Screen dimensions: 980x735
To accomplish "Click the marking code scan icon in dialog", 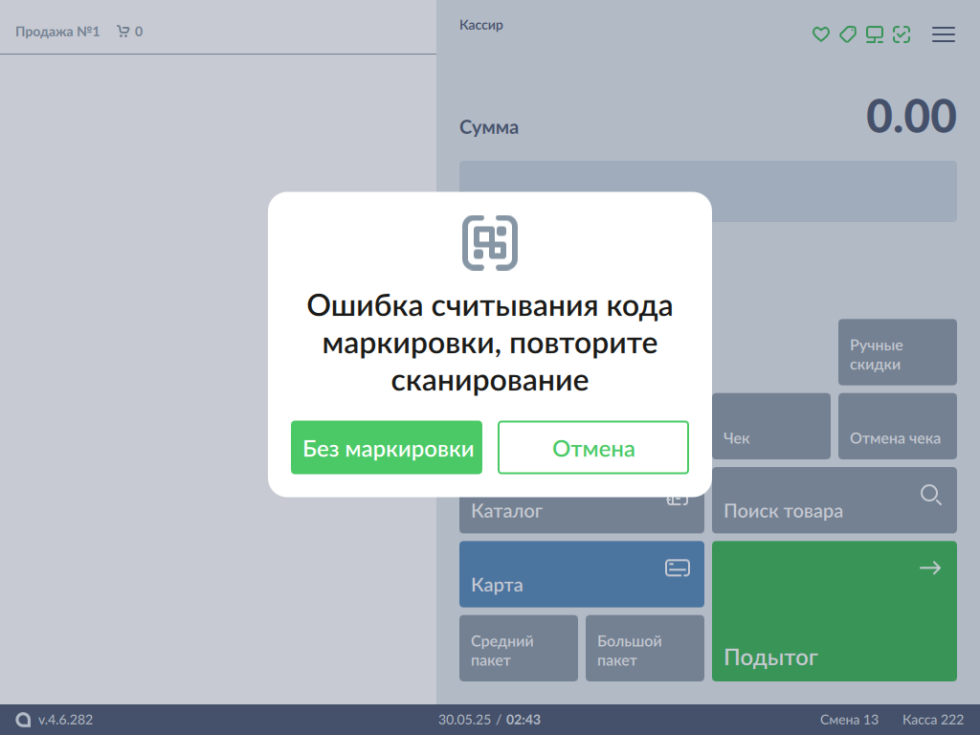I will pyautogui.click(x=489, y=242).
